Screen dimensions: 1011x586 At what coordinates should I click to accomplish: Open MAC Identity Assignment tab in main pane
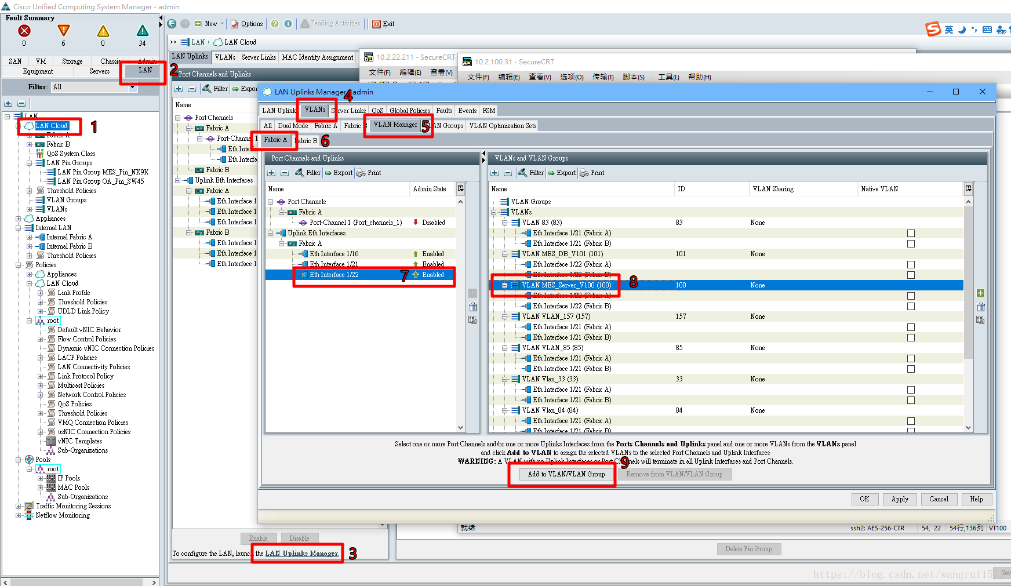click(317, 57)
